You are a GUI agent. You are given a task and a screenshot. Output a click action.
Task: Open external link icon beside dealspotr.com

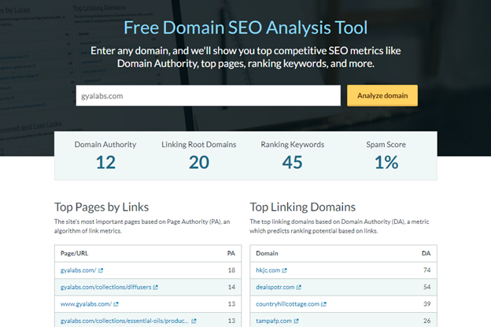pos(299,287)
